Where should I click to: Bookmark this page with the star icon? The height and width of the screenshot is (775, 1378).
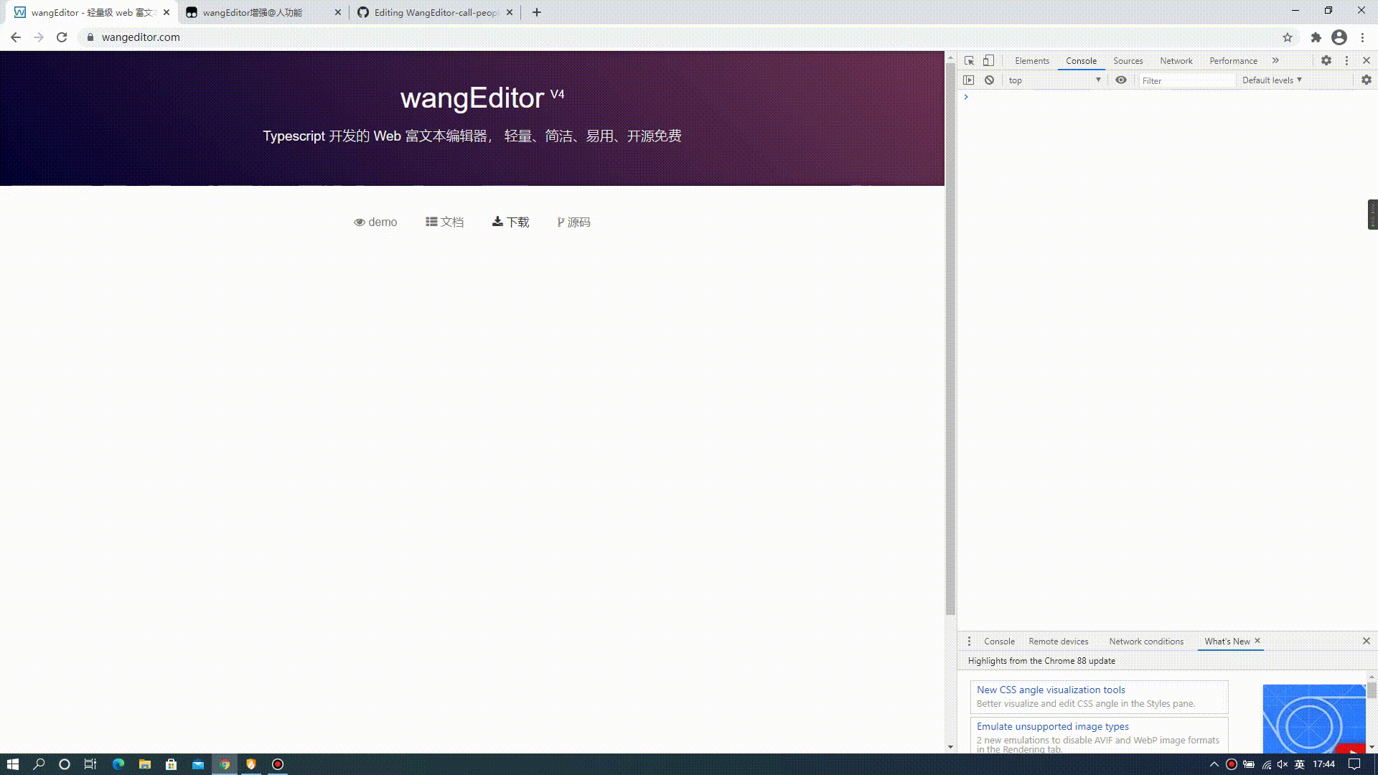1287,37
